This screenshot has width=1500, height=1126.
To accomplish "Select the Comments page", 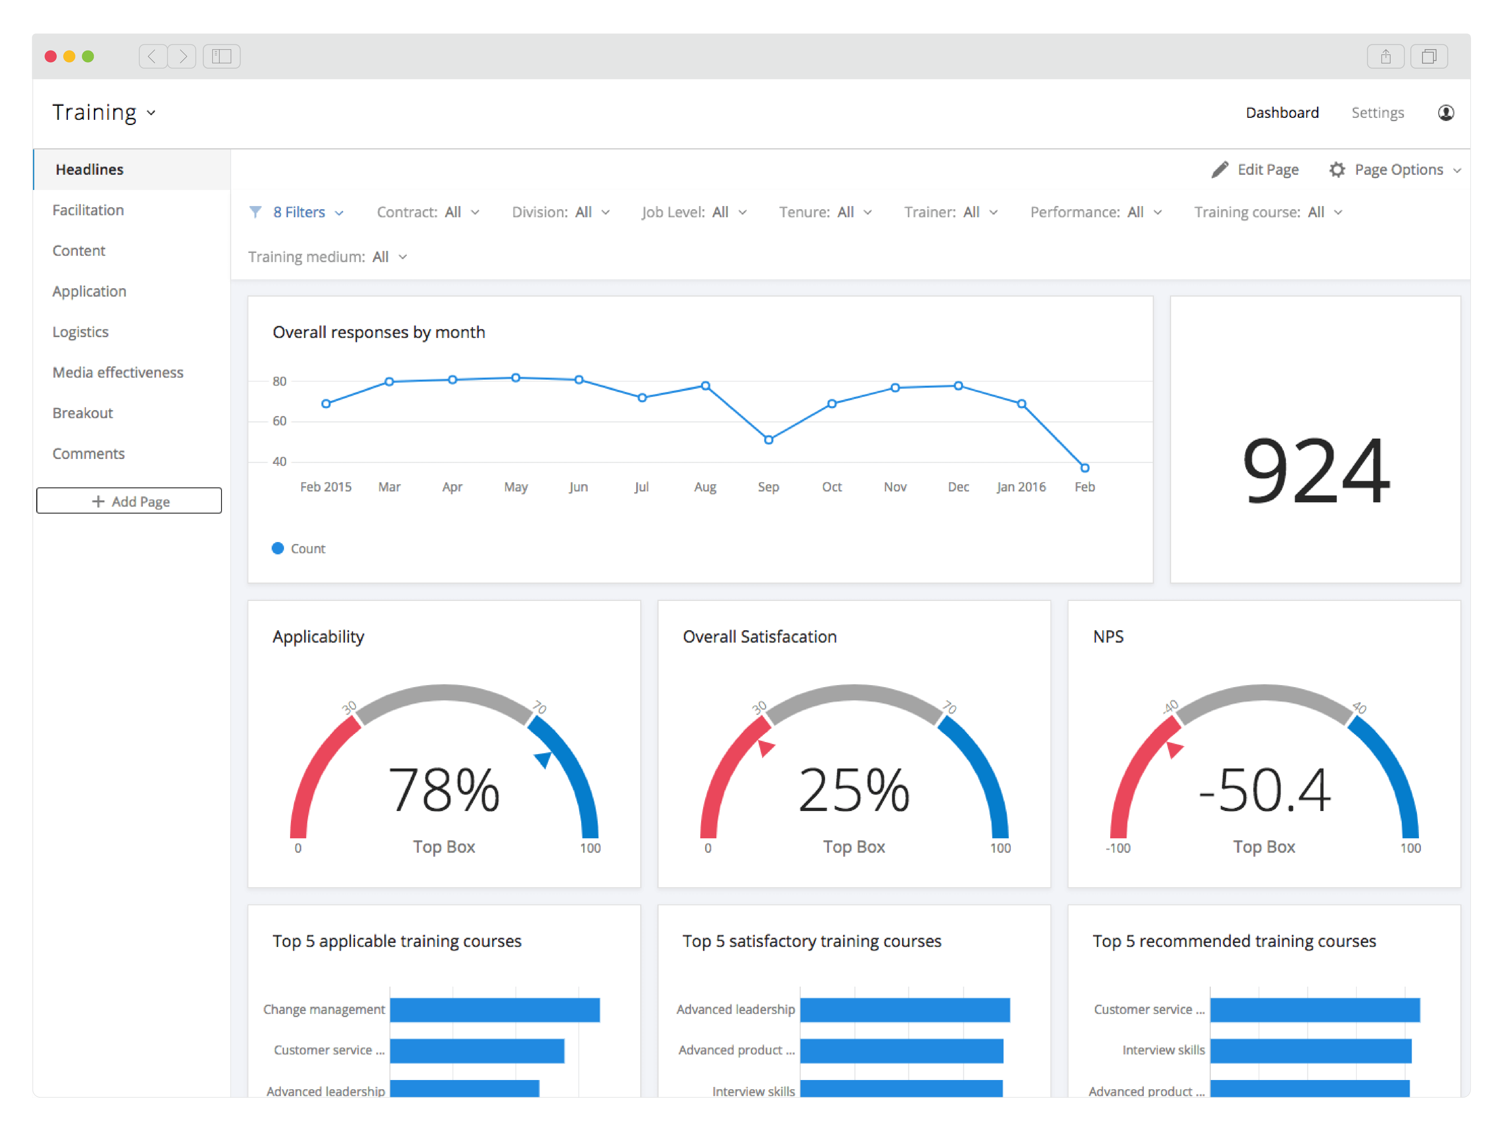I will [x=88, y=454].
